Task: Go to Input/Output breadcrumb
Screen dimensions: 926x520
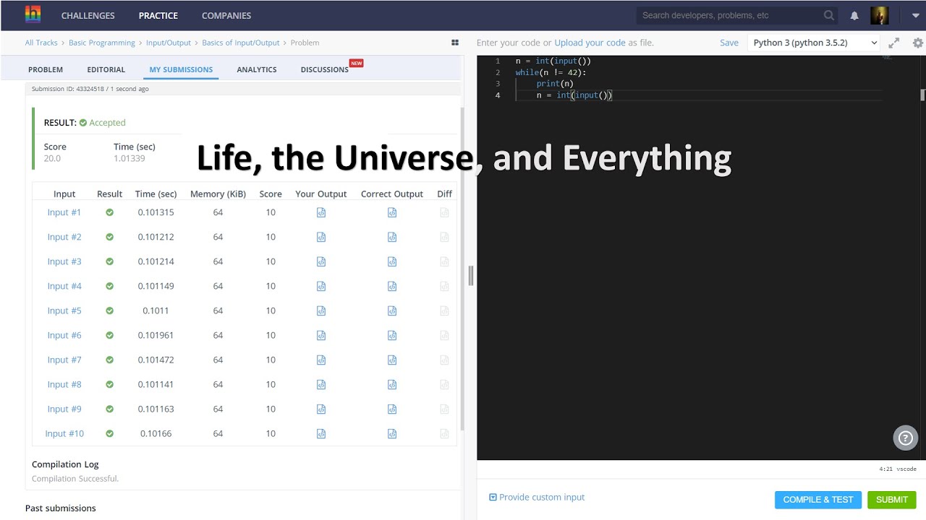Action: [169, 43]
